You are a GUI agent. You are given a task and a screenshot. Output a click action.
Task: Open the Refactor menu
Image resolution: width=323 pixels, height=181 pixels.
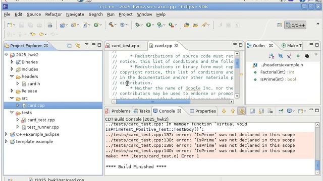click(x=53, y=15)
